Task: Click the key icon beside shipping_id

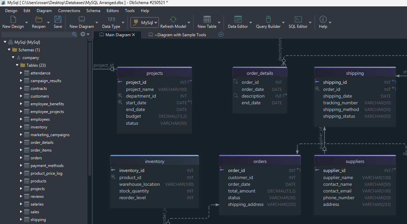Action: 317,82
